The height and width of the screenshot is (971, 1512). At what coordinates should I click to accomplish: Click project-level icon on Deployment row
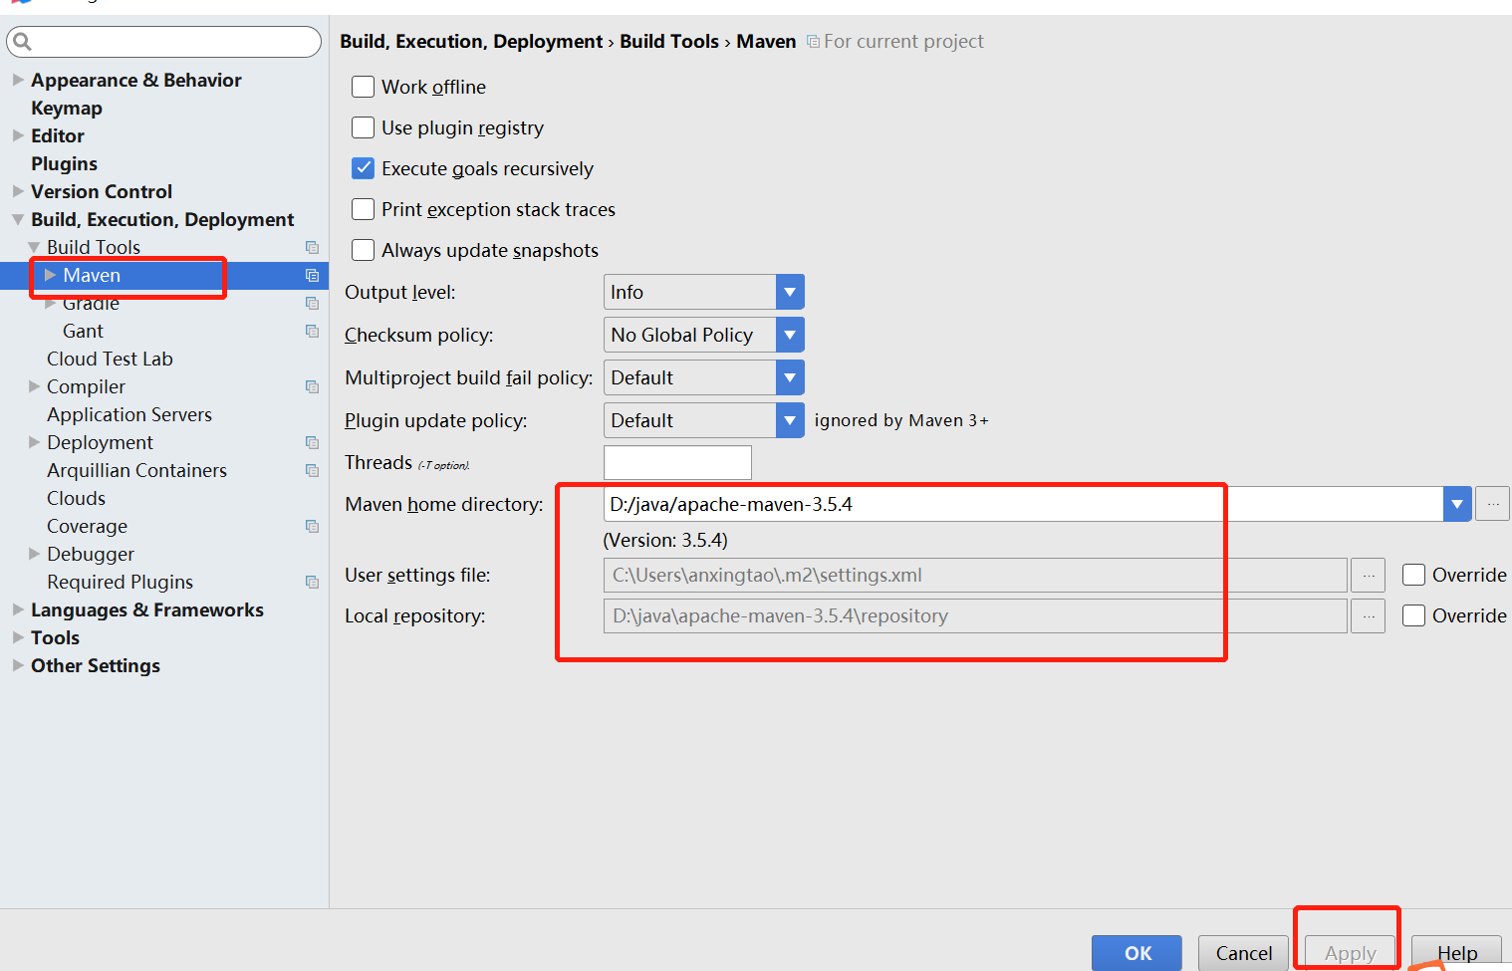click(x=312, y=442)
